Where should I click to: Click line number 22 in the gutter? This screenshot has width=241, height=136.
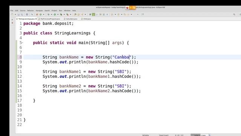pos(20,125)
